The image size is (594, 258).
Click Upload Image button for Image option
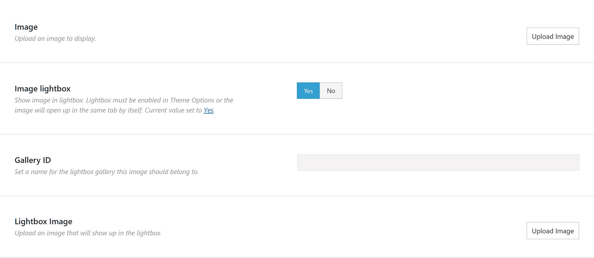pos(553,36)
